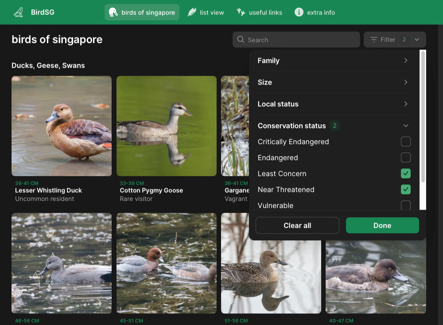Enable the Endangered checkbox
Image resolution: width=443 pixels, height=325 pixels.
405,158
